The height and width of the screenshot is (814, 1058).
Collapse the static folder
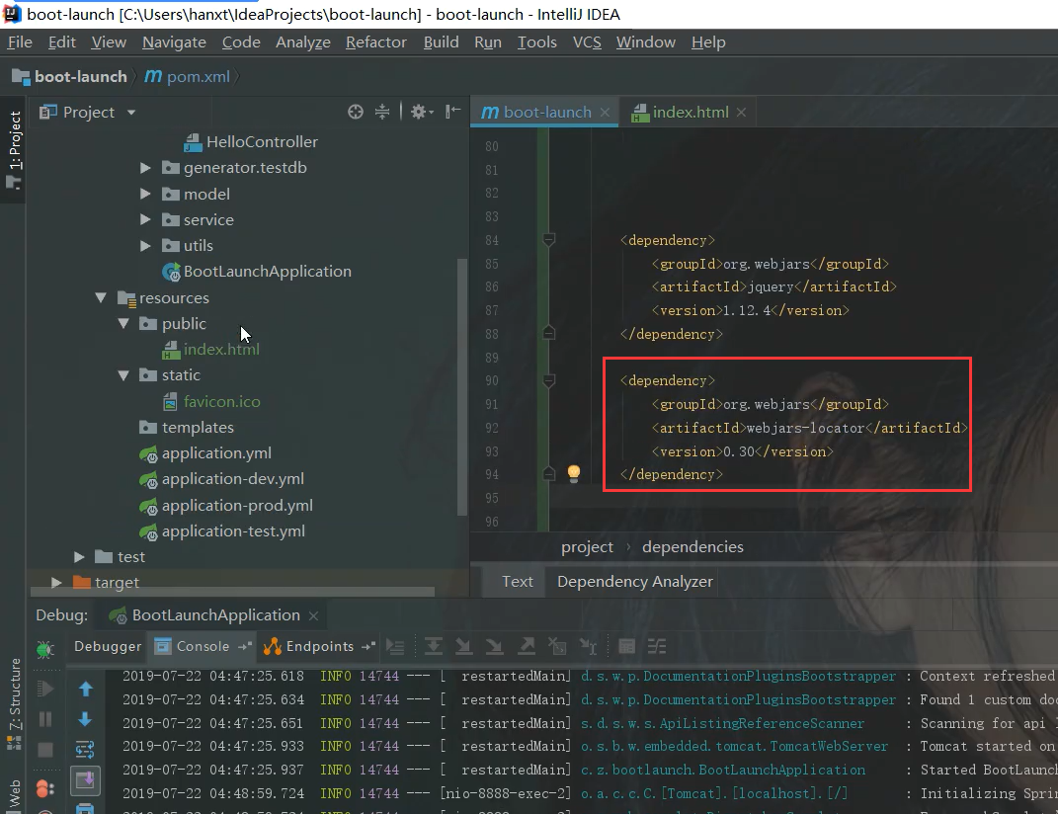[123, 375]
